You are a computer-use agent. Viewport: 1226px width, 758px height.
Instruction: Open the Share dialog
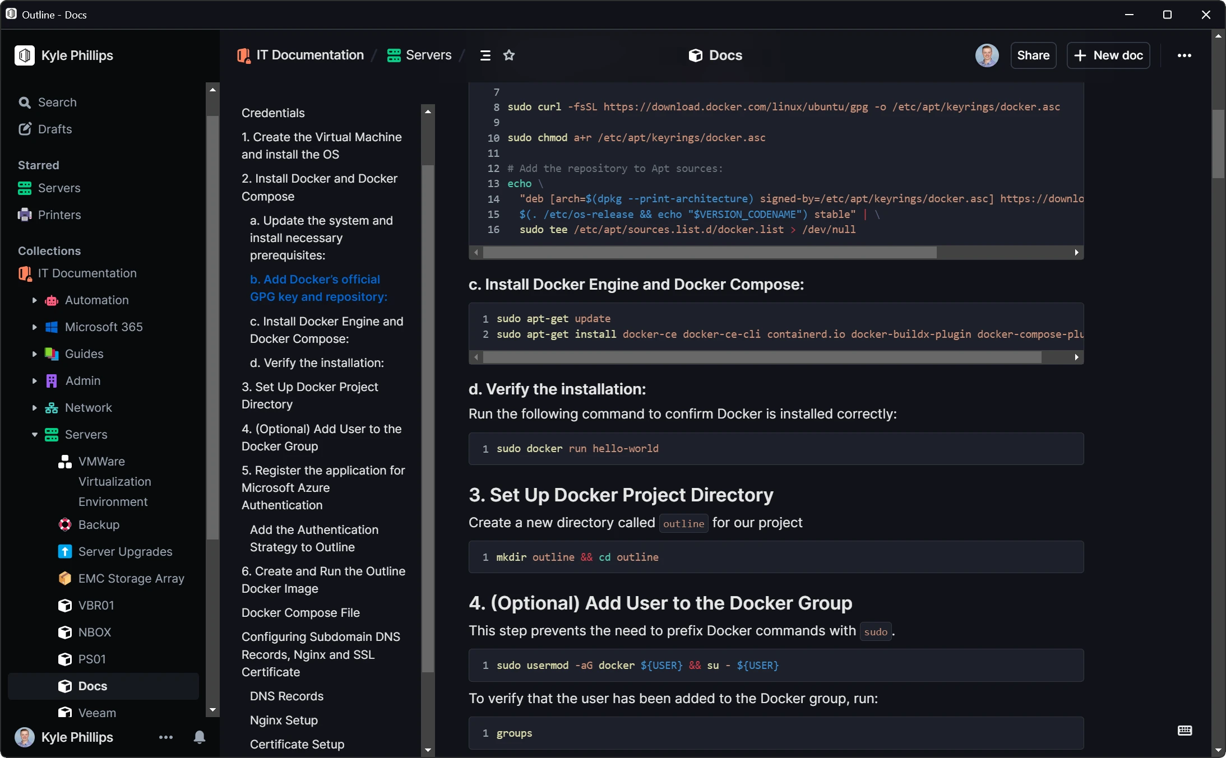coord(1033,55)
